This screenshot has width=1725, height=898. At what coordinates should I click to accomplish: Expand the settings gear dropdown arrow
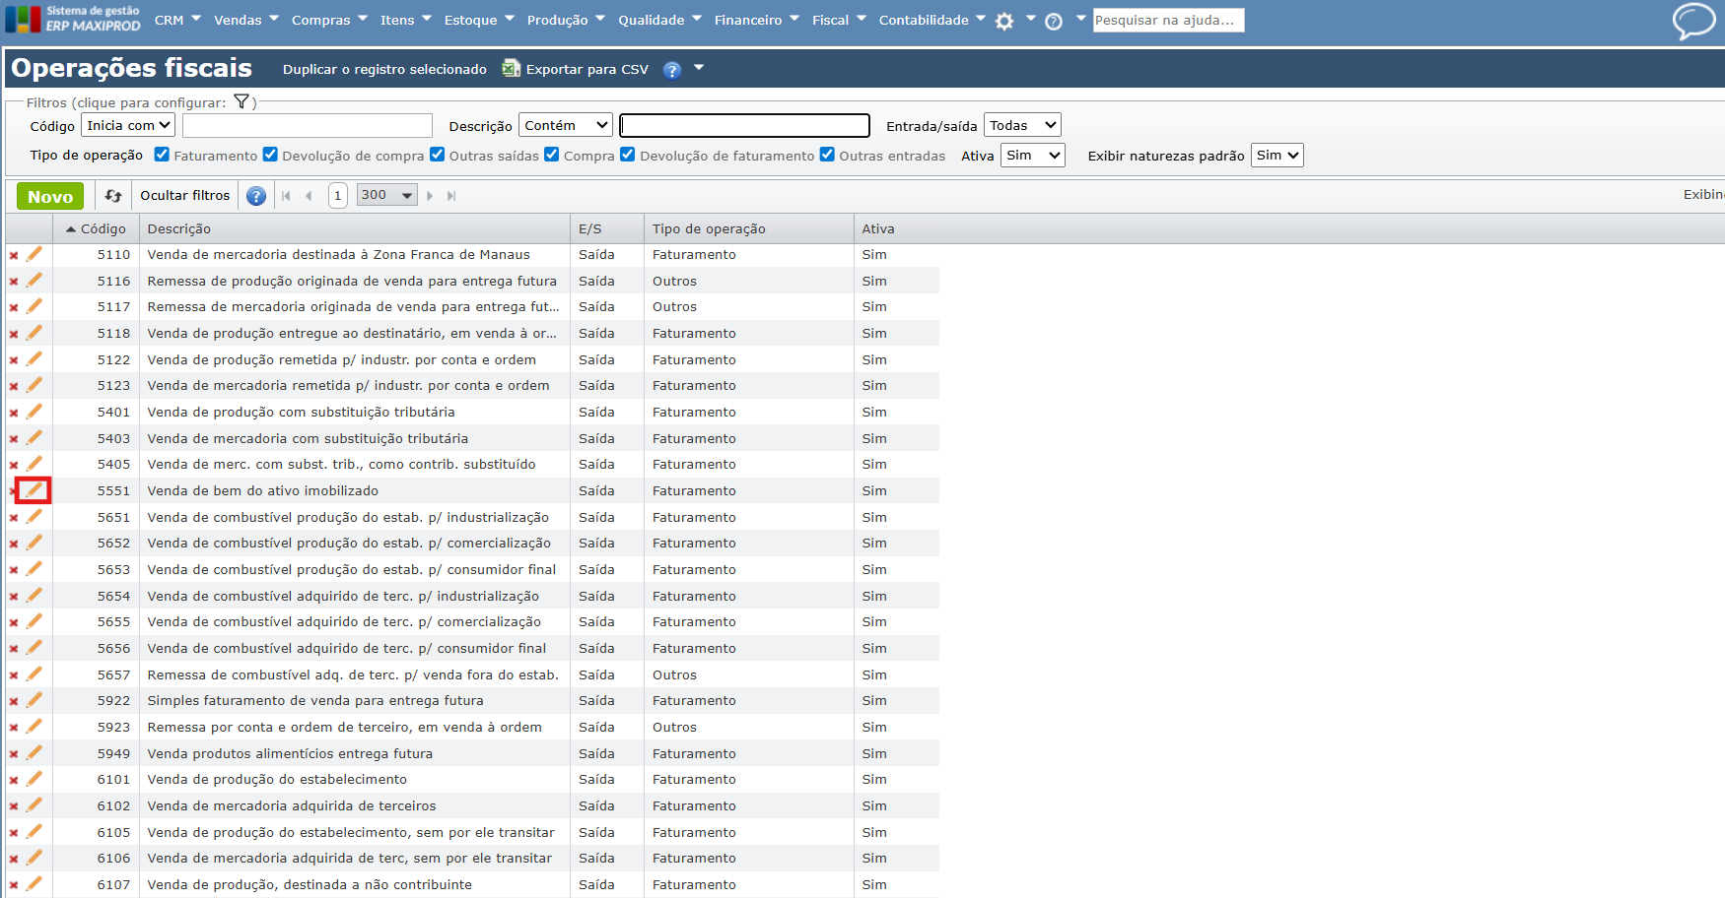[1031, 18]
